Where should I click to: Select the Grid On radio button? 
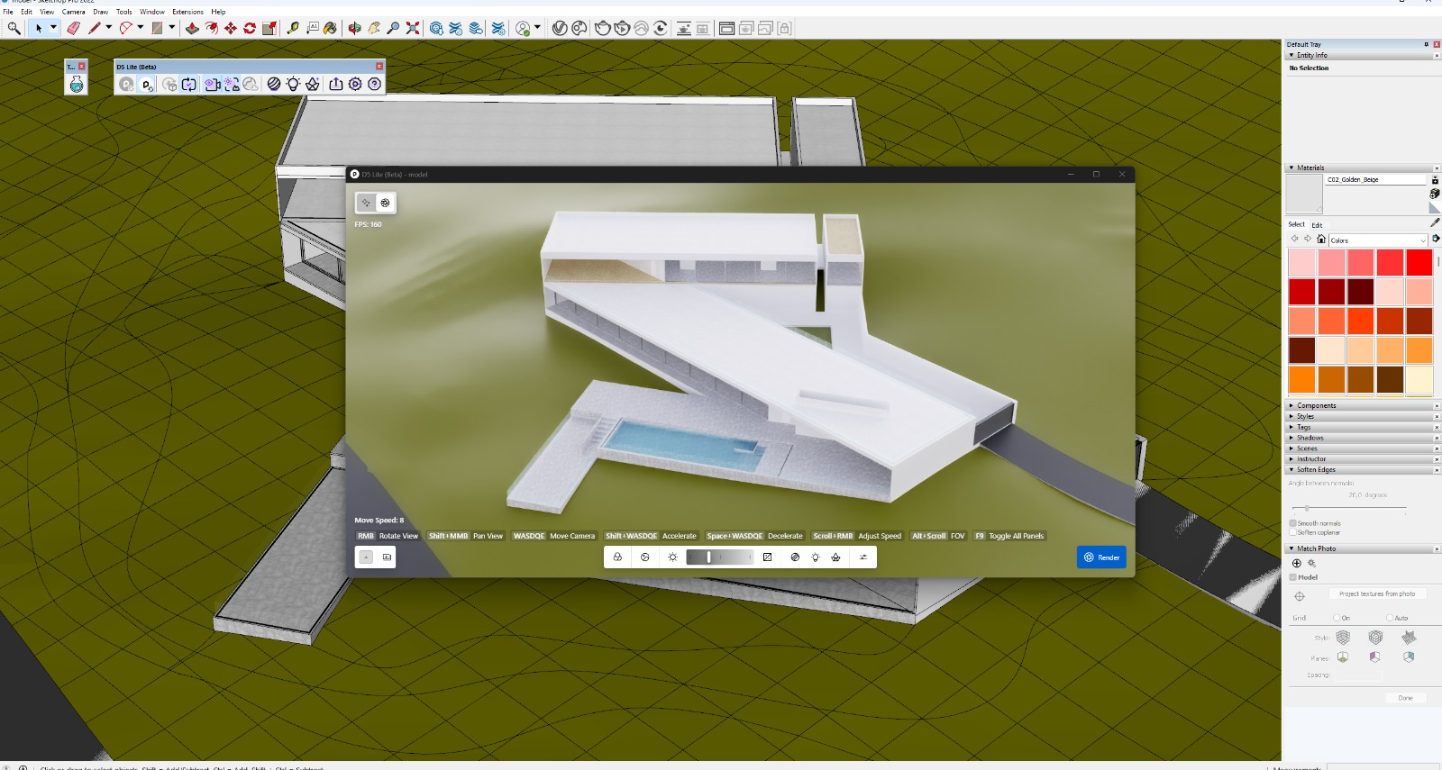(1337, 618)
